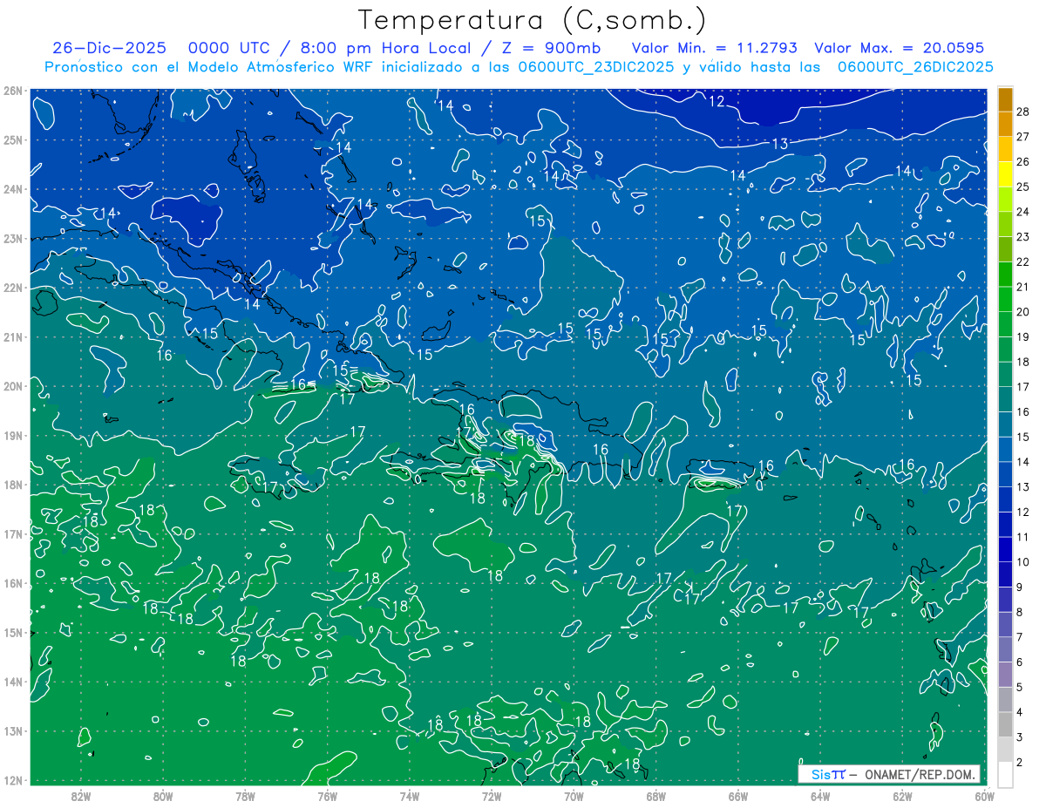1046x808 pixels.
Task: Click the "26N" latitude axis label
Action: click(12, 91)
